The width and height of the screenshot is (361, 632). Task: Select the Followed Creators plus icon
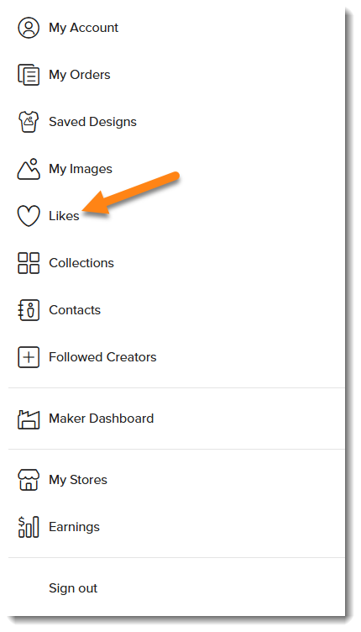[29, 357]
